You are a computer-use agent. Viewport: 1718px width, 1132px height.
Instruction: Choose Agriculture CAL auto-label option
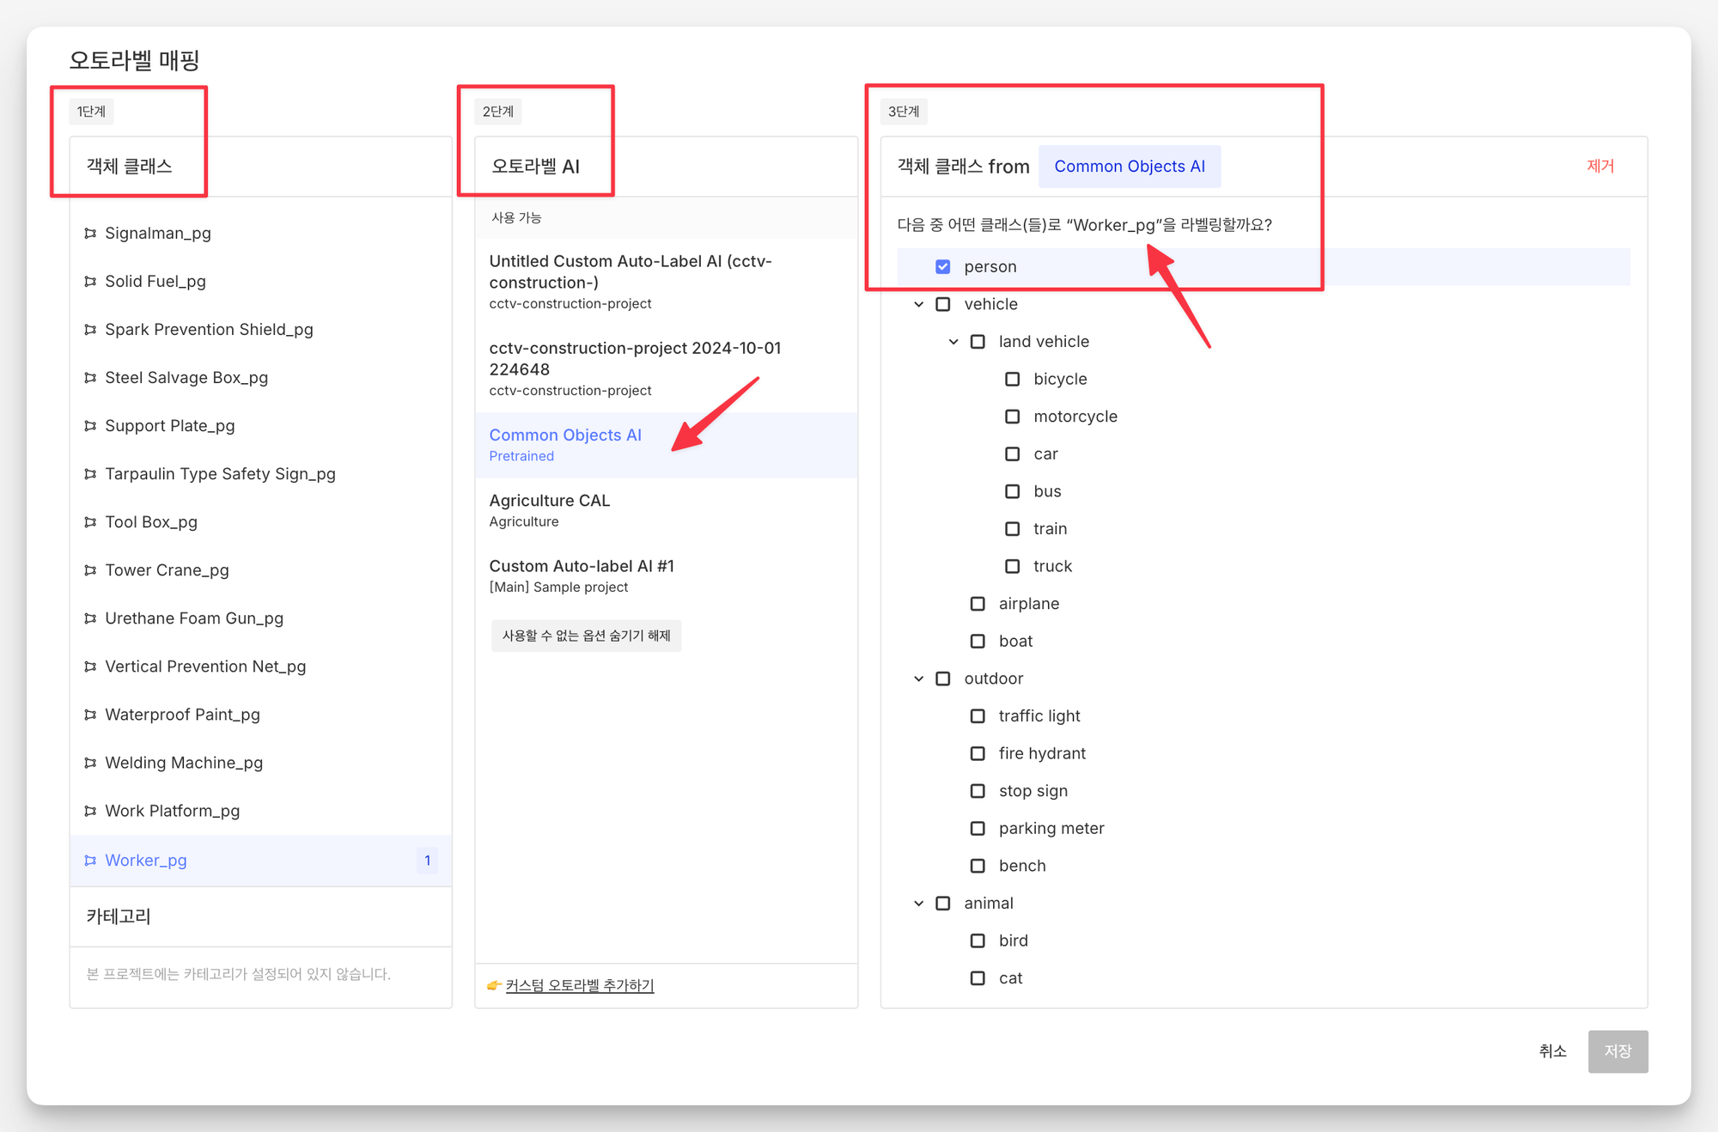(549, 509)
